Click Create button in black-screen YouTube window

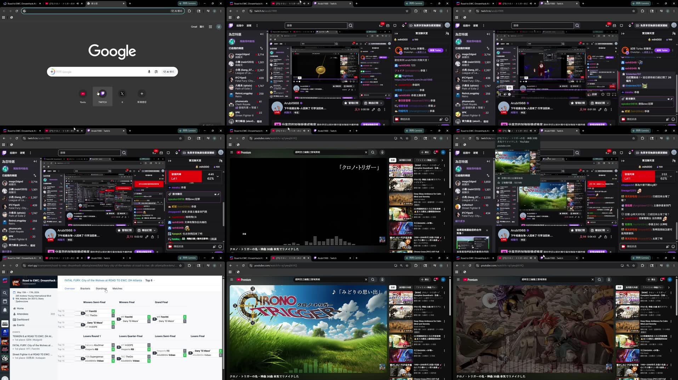(425, 152)
